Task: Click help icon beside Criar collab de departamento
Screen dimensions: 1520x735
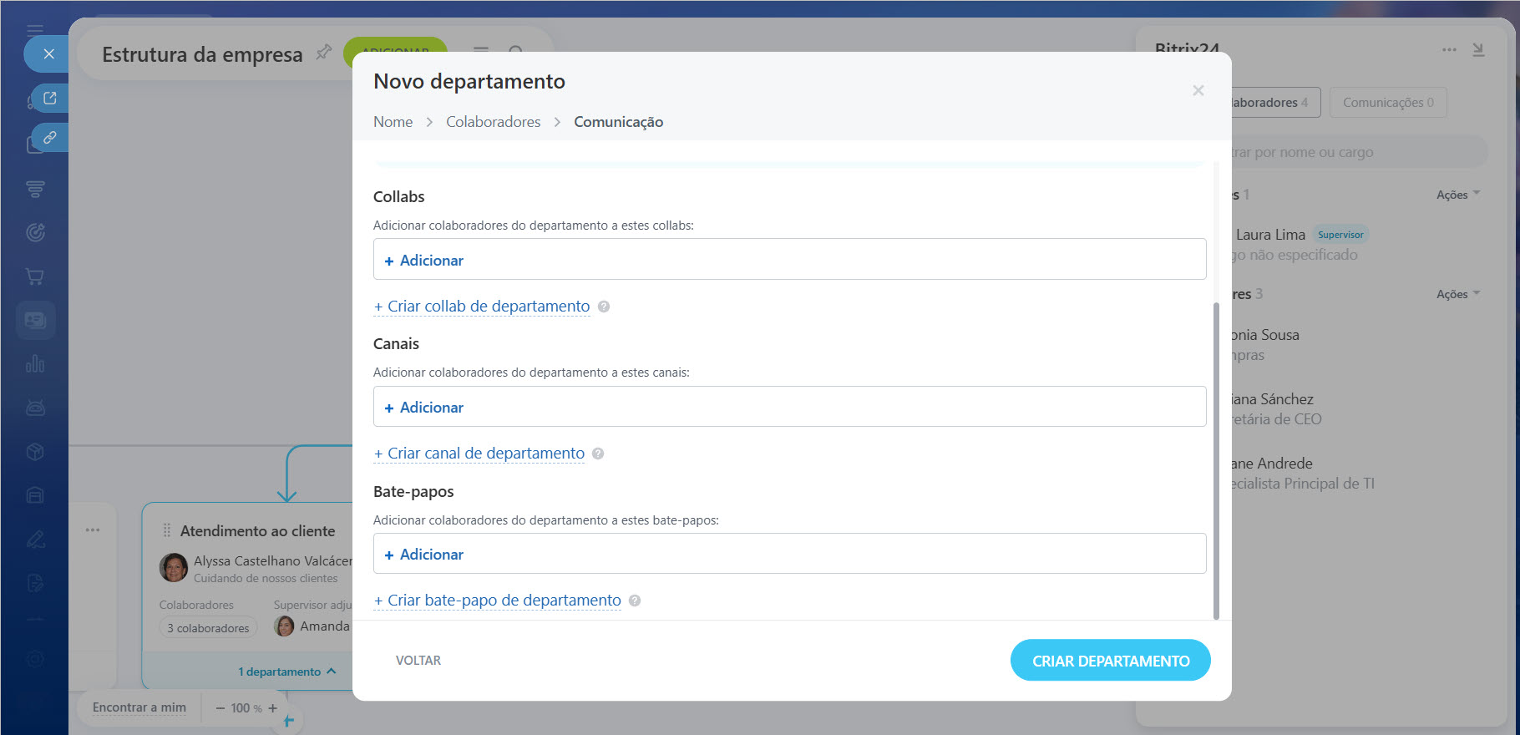Action: (604, 307)
